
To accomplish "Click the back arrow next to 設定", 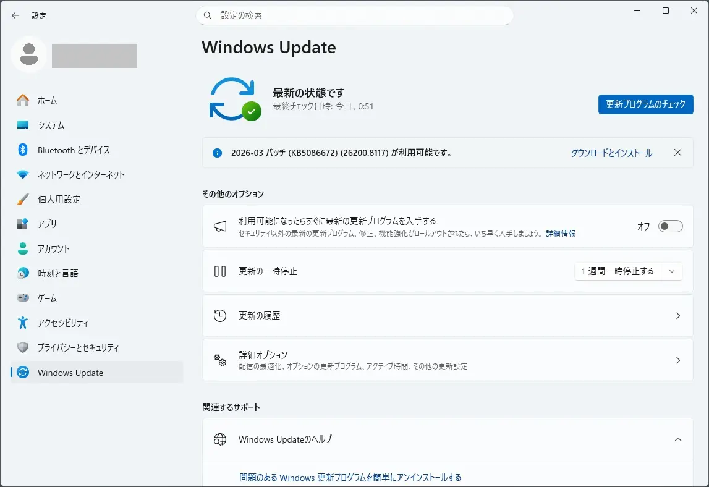I will (x=15, y=15).
